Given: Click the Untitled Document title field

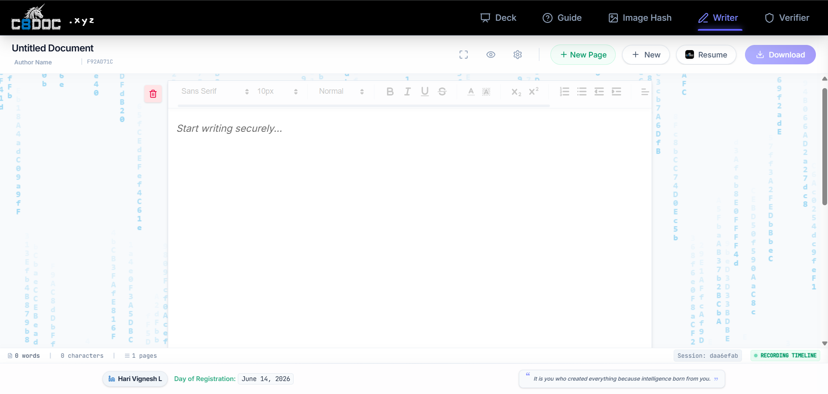Looking at the screenshot, I should pos(53,48).
